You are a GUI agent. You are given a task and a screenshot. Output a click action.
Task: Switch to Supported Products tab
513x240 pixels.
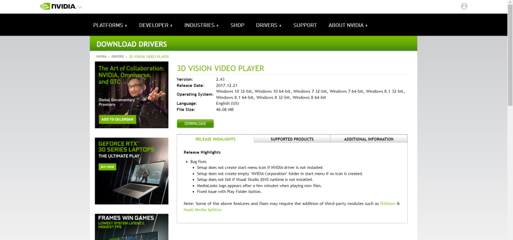tap(292, 139)
